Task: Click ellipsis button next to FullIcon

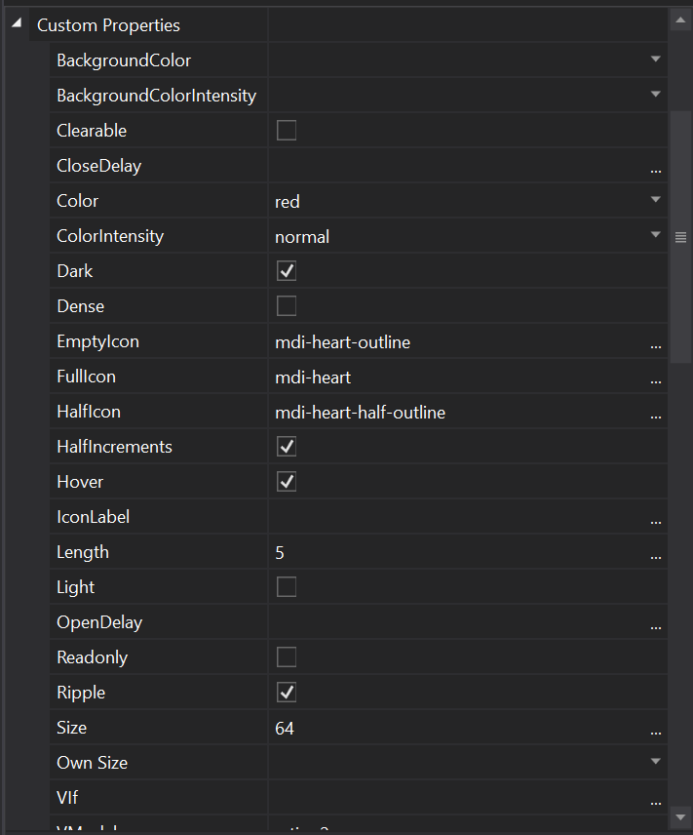Action: (656, 378)
